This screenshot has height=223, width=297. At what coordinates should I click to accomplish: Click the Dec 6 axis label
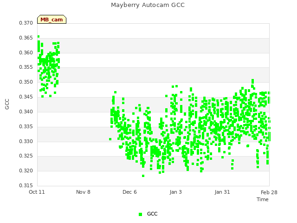click(x=129, y=192)
